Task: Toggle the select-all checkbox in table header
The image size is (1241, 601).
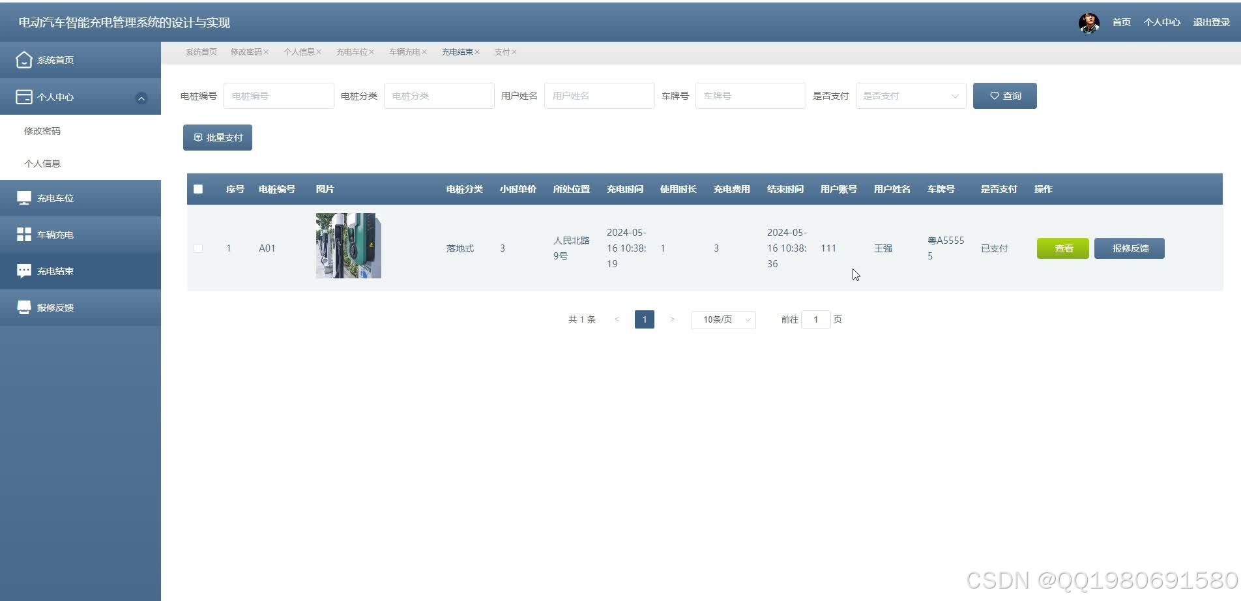Action: point(198,189)
